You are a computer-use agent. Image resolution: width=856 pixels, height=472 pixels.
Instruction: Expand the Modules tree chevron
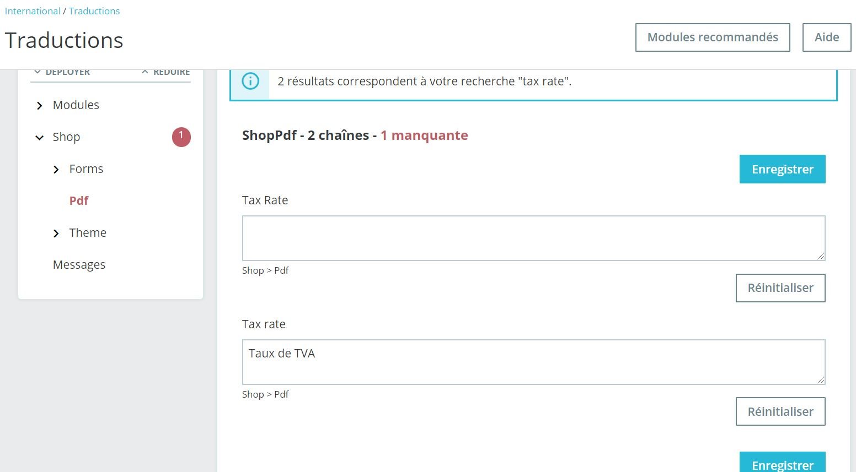click(39, 106)
